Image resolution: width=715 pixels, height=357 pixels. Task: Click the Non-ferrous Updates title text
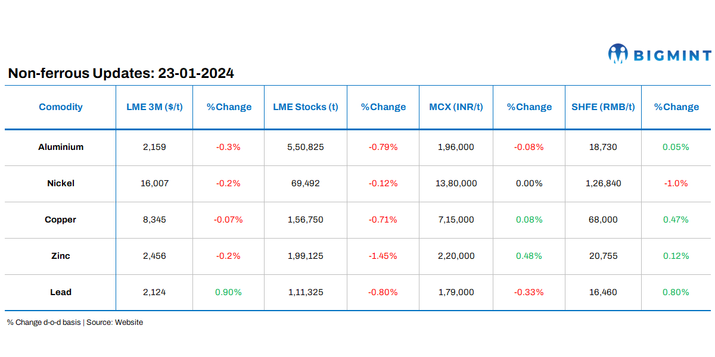[121, 74]
